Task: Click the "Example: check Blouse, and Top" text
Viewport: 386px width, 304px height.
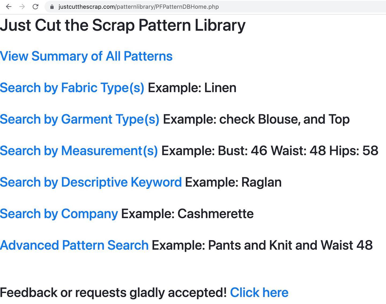Action: (256, 119)
